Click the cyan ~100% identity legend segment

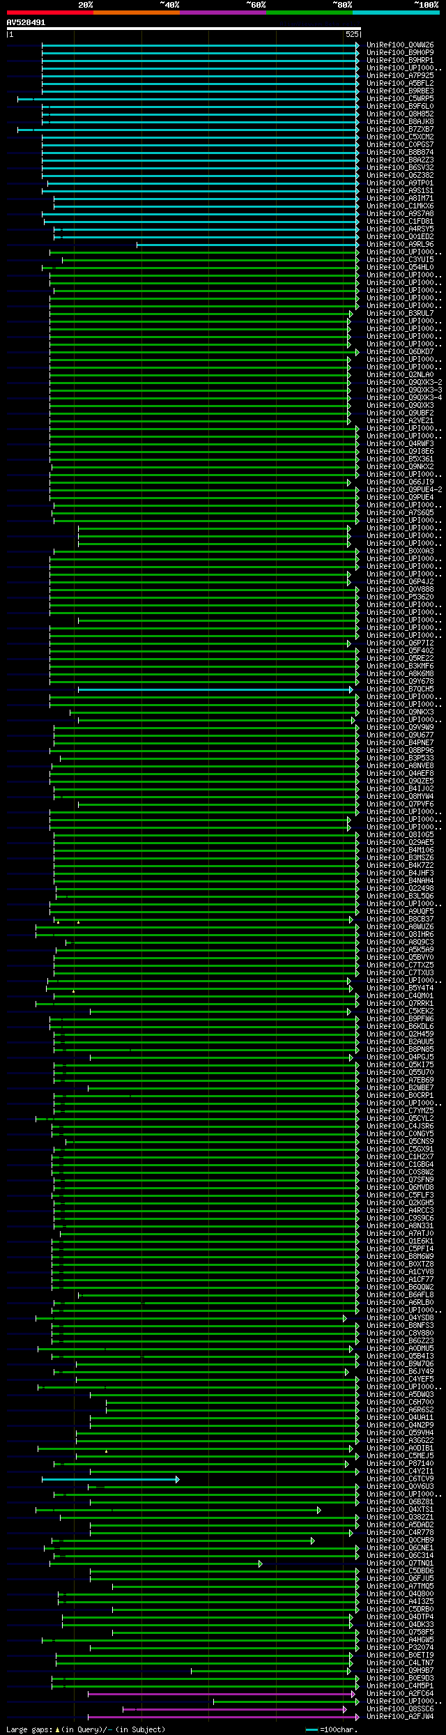396,12
